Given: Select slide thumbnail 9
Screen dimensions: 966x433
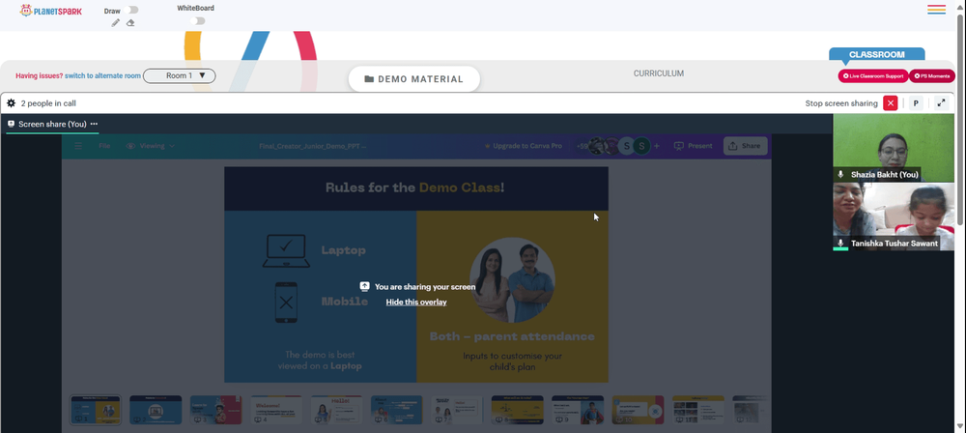Looking at the screenshot, I should coord(578,410).
